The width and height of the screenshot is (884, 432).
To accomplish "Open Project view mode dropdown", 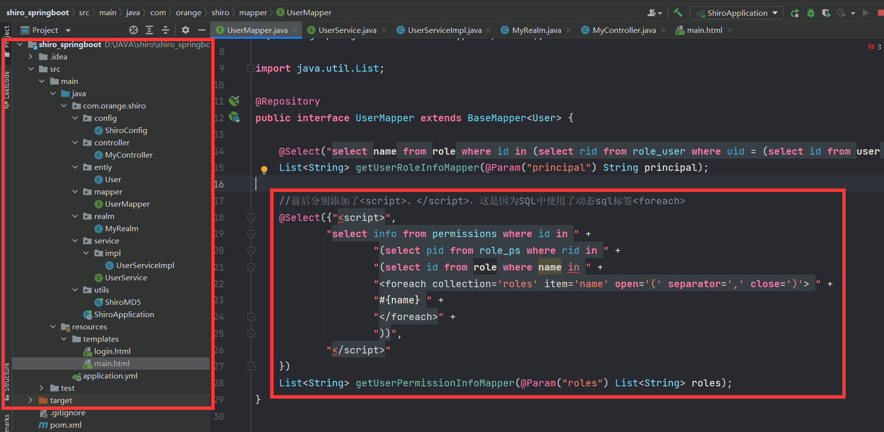I will (x=68, y=30).
